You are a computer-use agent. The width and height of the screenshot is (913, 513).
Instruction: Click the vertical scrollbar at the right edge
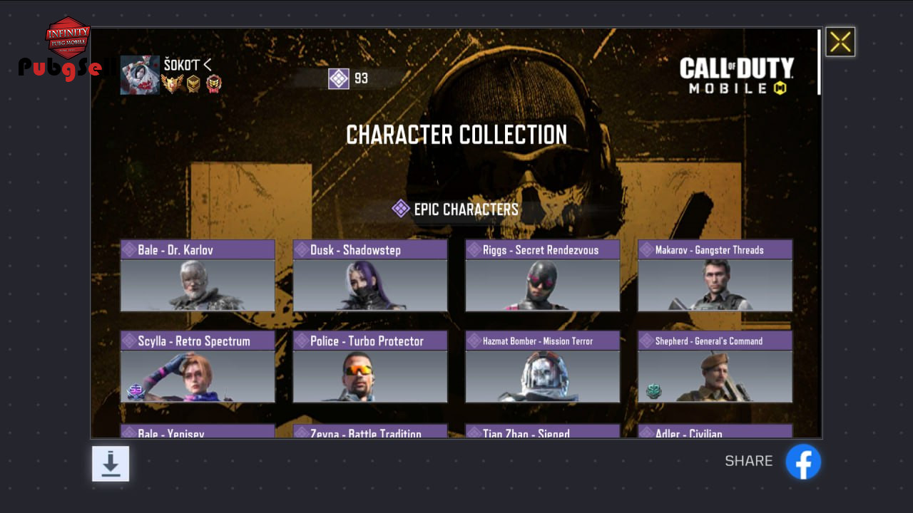pos(819,61)
